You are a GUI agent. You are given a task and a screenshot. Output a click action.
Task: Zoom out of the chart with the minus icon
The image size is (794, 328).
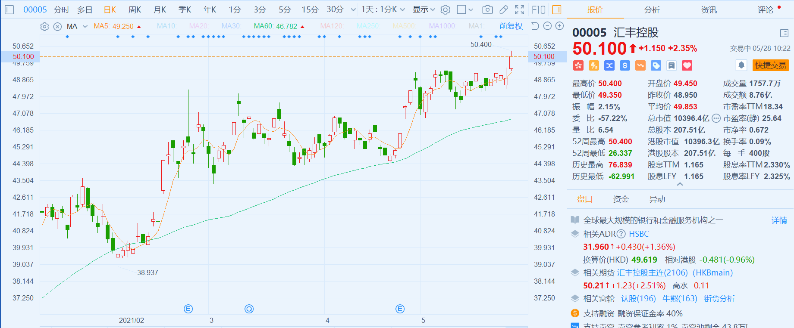547,26
